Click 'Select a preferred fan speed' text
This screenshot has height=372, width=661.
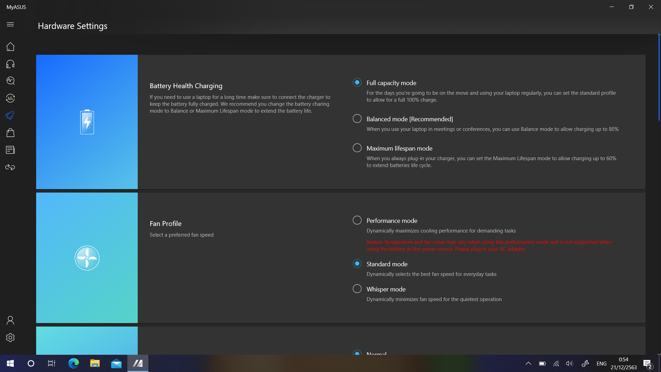point(181,235)
